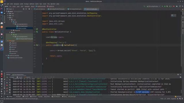The image size is (184, 103).
Task: Click the print icon in console toolbar
Action: 10,90
